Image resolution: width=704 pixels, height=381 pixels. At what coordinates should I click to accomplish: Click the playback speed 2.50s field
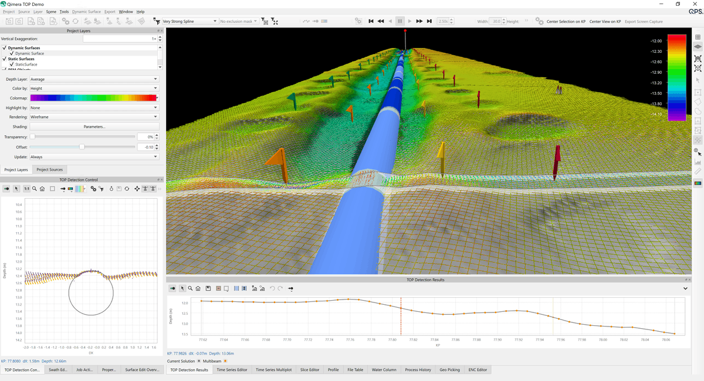[x=444, y=21]
